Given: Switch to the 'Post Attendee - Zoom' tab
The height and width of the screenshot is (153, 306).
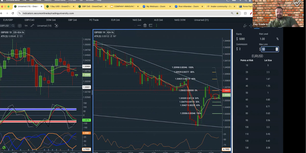Looking at the screenshot, I should point(189,6).
